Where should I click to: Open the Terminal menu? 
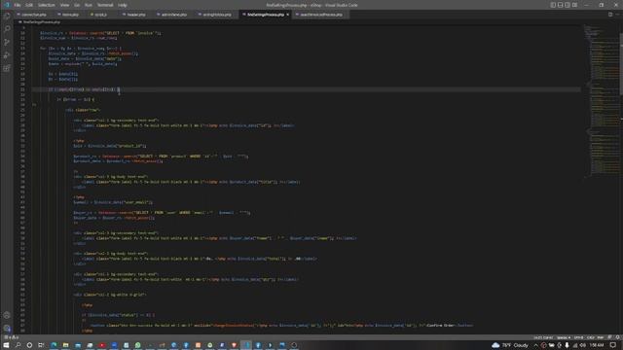[105, 5]
